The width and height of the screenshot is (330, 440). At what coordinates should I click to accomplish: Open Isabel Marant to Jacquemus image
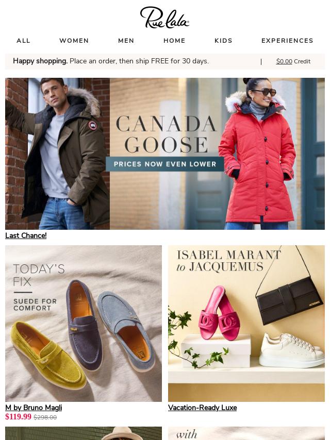pyautogui.click(x=246, y=324)
